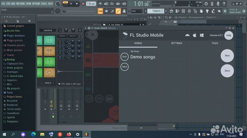The image size is (247, 138).
Task: Click the Stop button in the transport bar
Action: coord(77,4)
